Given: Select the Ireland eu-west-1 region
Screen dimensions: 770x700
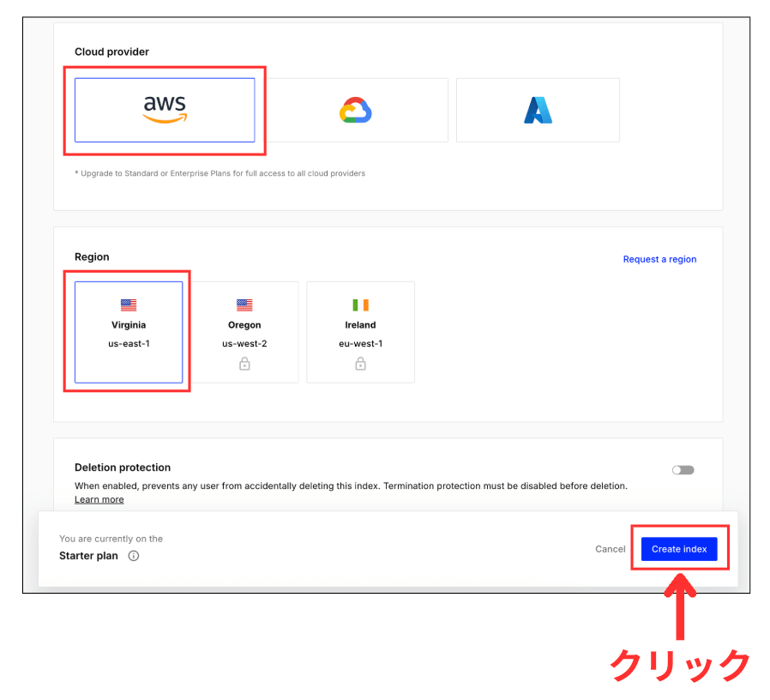Looking at the screenshot, I should [360, 332].
